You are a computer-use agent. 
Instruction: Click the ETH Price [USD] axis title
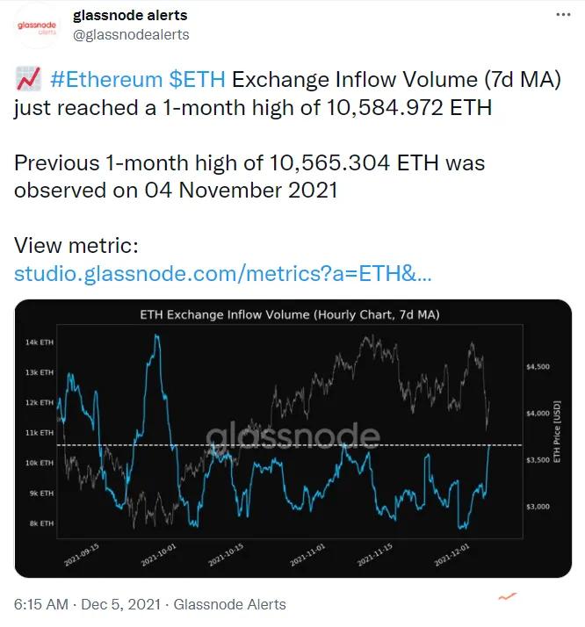pos(556,431)
